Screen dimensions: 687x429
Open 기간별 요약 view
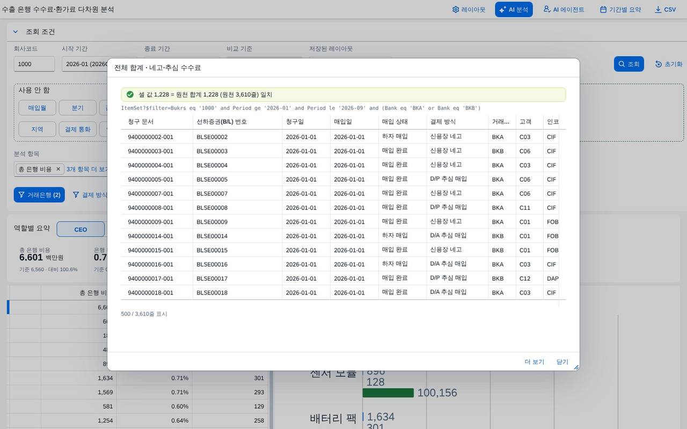tap(620, 10)
